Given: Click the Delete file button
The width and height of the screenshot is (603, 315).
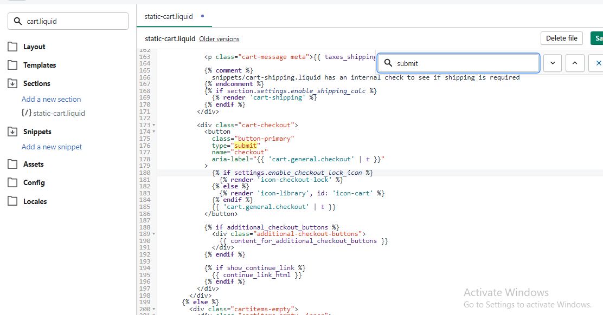Looking at the screenshot, I should tap(561, 38).
